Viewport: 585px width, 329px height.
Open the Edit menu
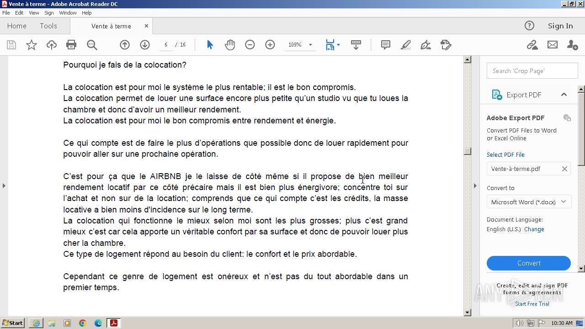[19, 13]
